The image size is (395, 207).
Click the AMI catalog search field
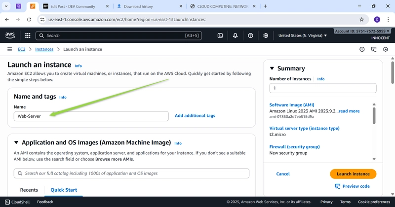click(131, 173)
